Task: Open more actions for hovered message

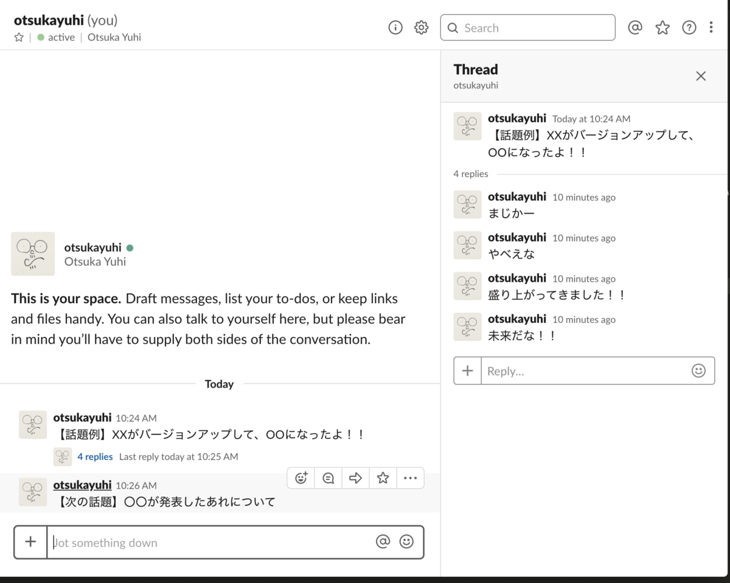Action: (x=411, y=478)
